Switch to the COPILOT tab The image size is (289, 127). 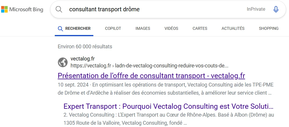point(113,28)
